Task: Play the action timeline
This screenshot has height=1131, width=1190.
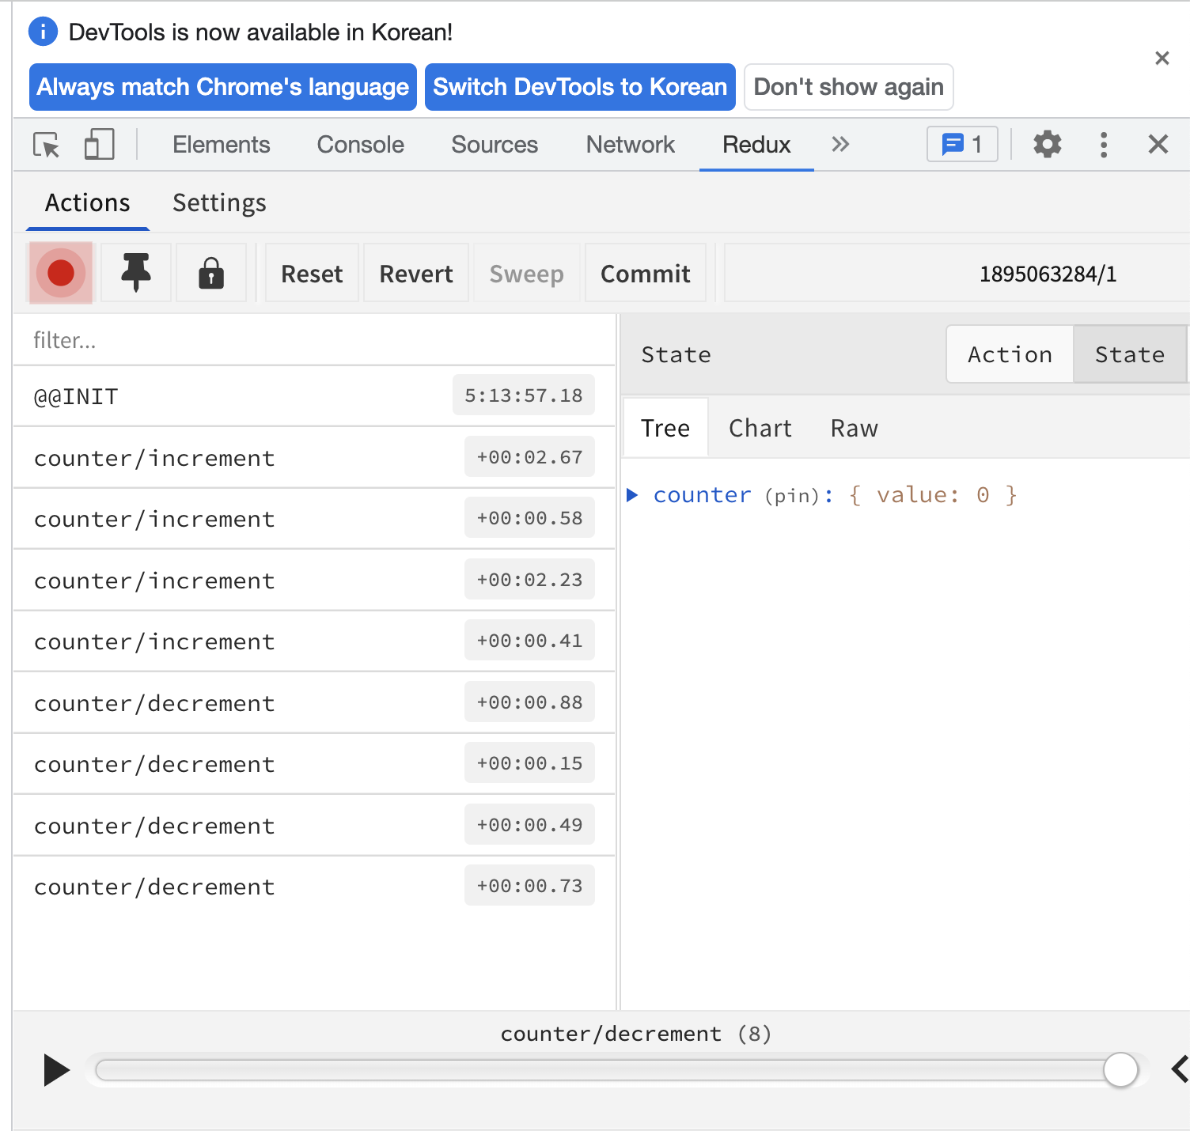Action: [x=56, y=1070]
